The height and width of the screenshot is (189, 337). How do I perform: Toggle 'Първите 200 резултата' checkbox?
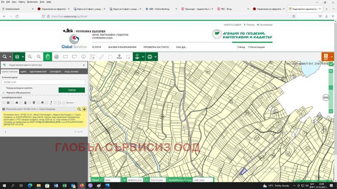tap(3, 92)
